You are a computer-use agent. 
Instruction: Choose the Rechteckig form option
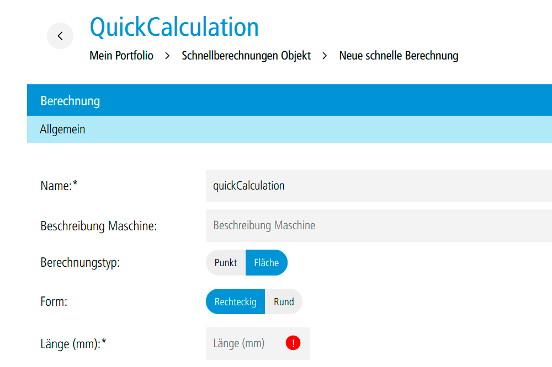(236, 302)
